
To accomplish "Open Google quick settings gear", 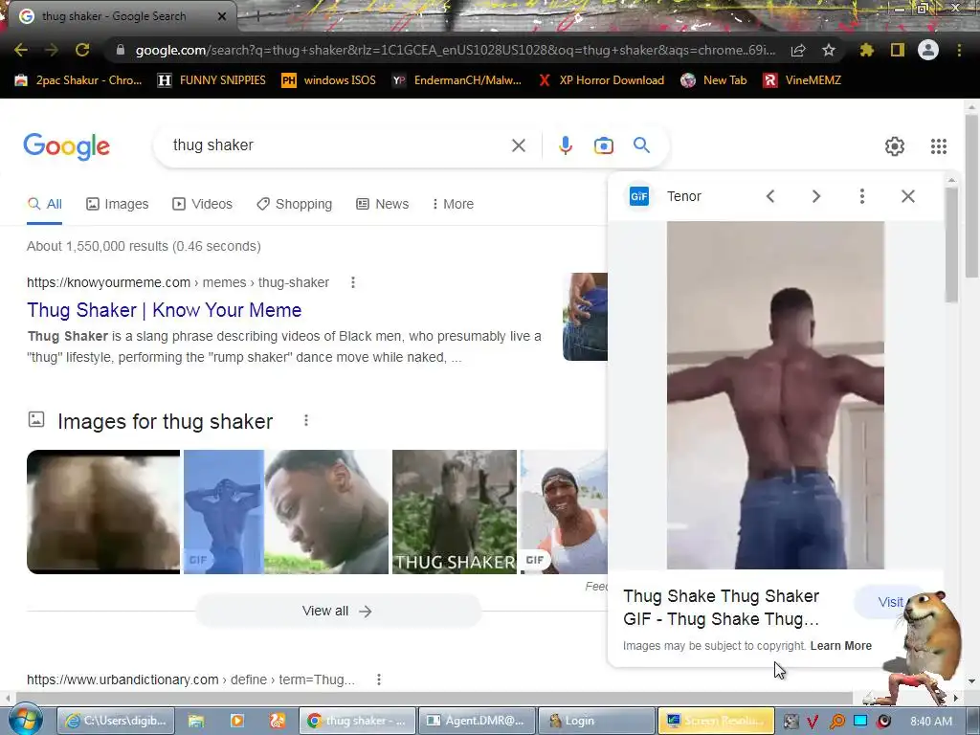I will [x=895, y=146].
